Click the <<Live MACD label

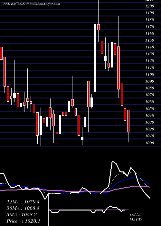point(136,218)
